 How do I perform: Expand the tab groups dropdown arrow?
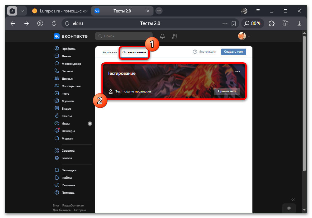[22, 11]
